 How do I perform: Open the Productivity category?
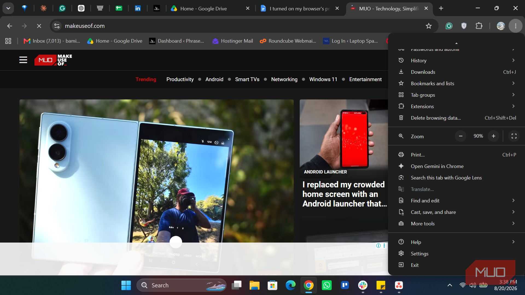pyautogui.click(x=180, y=79)
